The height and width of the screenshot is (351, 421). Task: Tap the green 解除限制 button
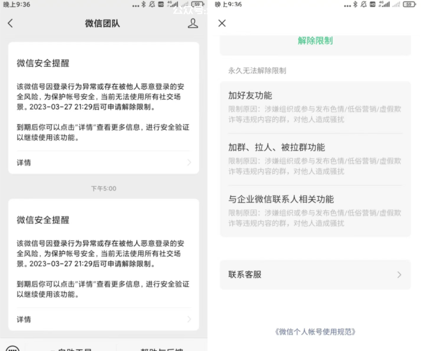[x=315, y=41]
